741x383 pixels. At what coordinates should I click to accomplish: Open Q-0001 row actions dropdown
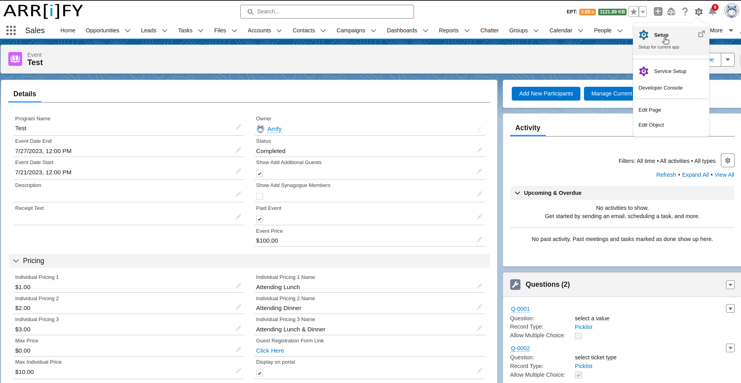730,308
